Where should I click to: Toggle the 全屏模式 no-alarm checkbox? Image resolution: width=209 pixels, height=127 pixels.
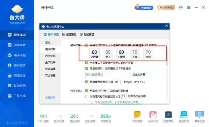pyautogui.click(x=87, y=63)
